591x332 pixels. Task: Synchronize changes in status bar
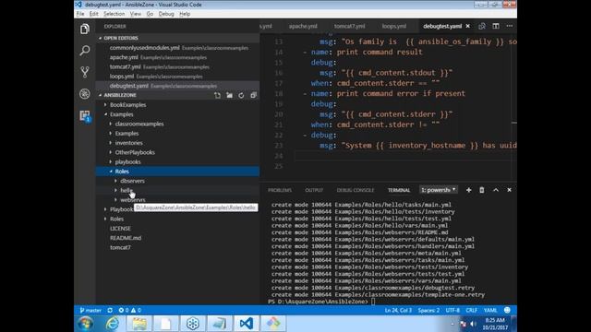[x=110, y=310]
